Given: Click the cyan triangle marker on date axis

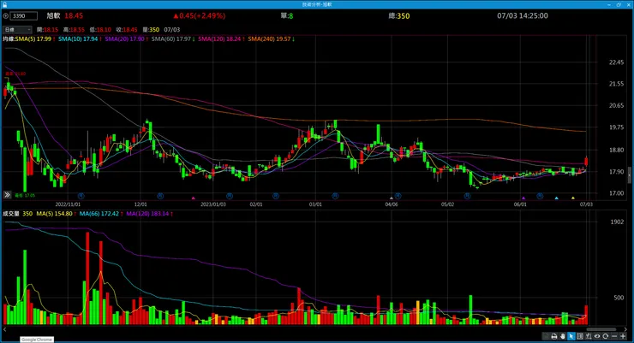Looking at the screenshot, I should tap(556, 198).
